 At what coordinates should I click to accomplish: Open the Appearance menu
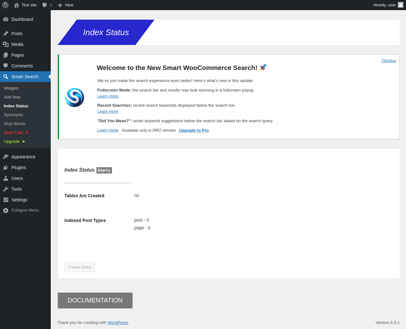25,157
